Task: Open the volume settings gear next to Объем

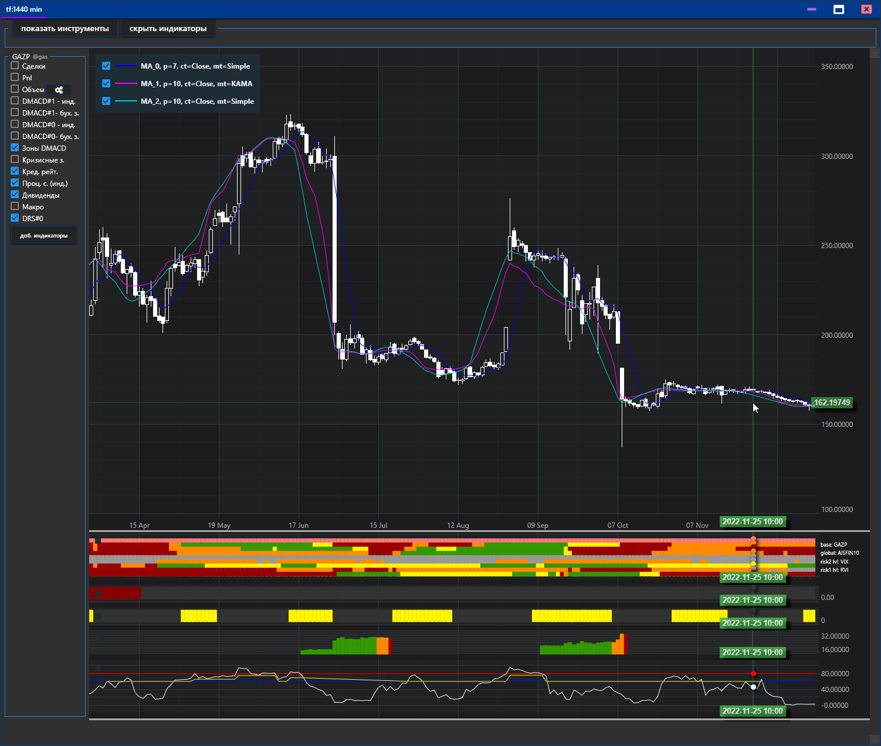Action: coord(59,90)
